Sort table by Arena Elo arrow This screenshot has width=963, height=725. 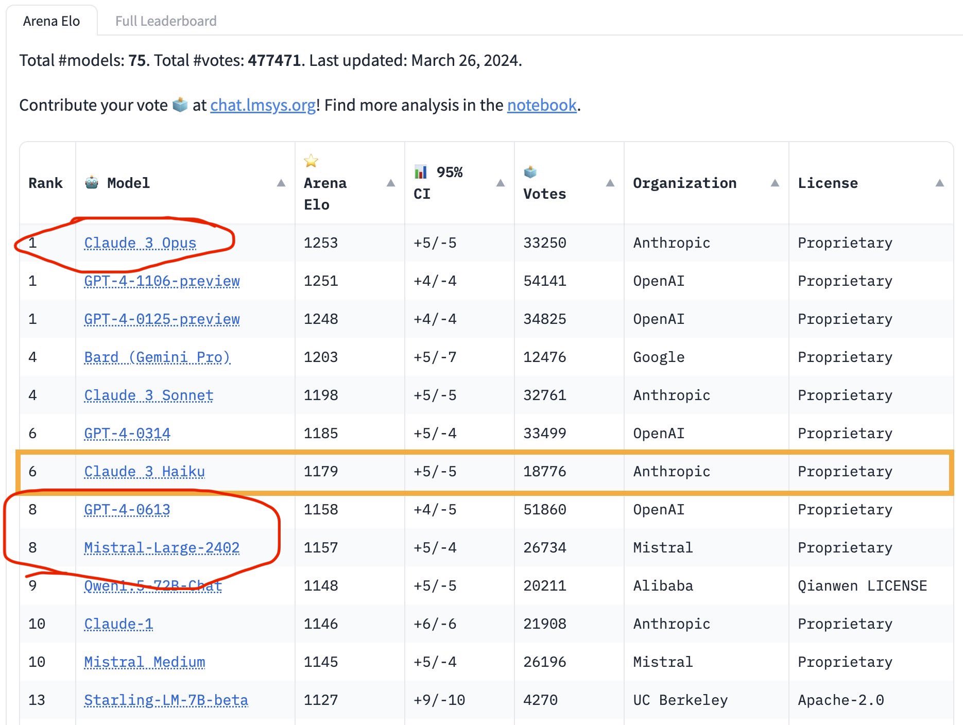391,183
